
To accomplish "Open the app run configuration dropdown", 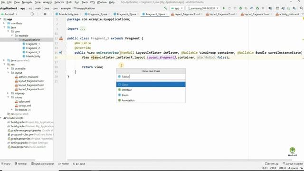I will (x=177, y=8).
